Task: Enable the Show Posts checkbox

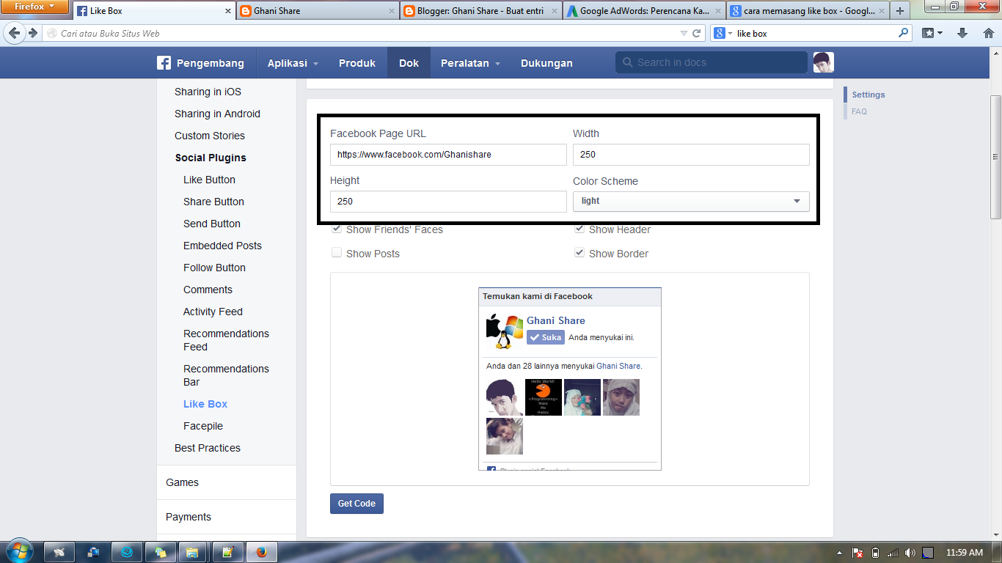Action: tap(337, 253)
